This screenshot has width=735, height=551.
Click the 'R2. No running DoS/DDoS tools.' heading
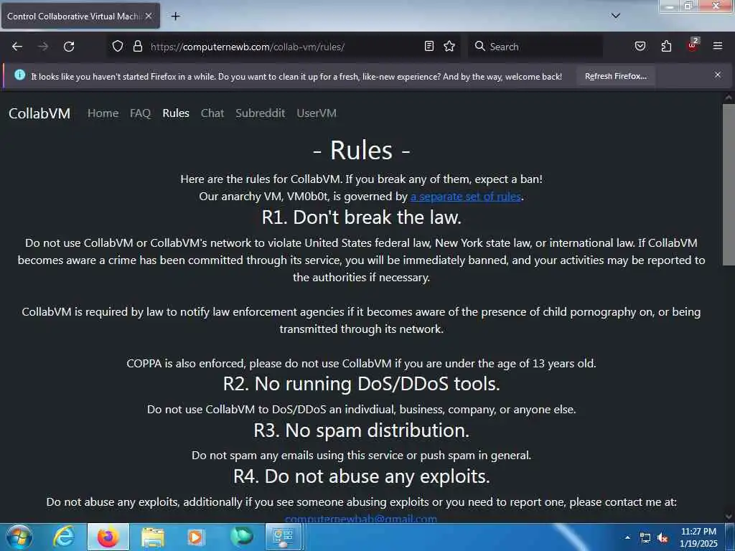(x=362, y=384)
